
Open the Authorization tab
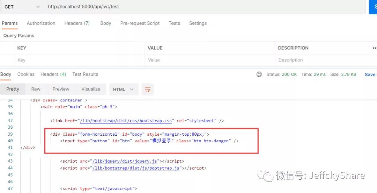coord(41,23)
